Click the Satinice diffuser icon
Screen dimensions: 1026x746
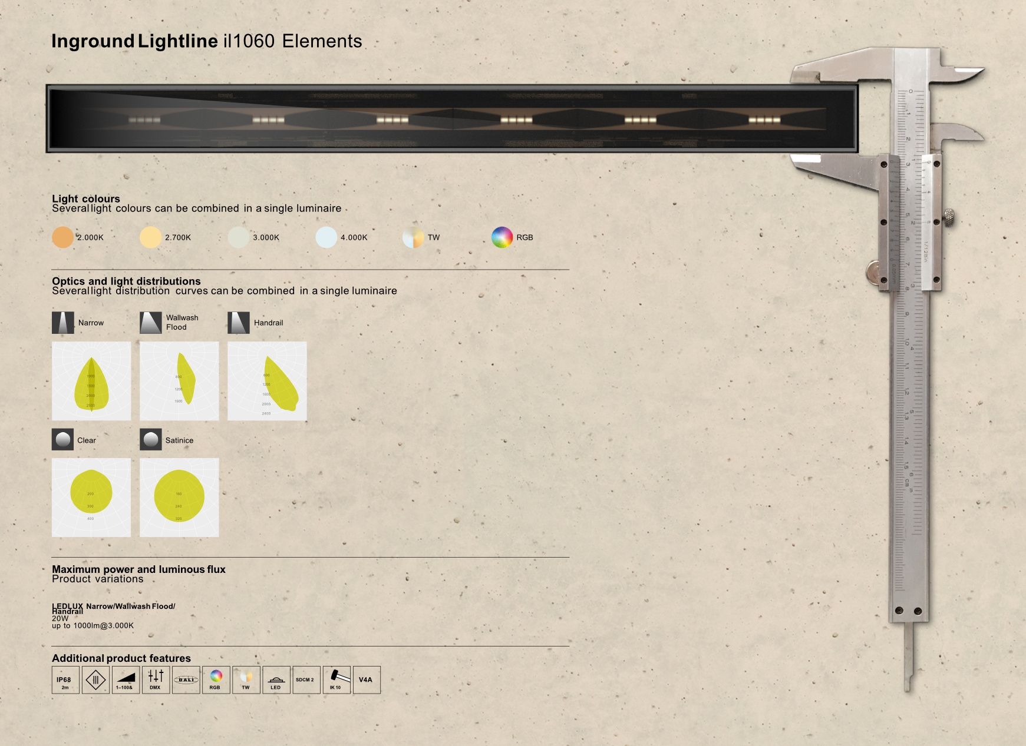151,440
